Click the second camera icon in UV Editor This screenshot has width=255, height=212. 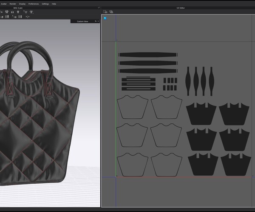click(111, 12)
